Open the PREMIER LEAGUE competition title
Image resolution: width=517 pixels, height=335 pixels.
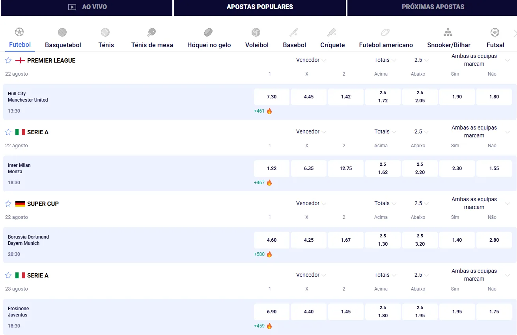(x=51, y=61)
